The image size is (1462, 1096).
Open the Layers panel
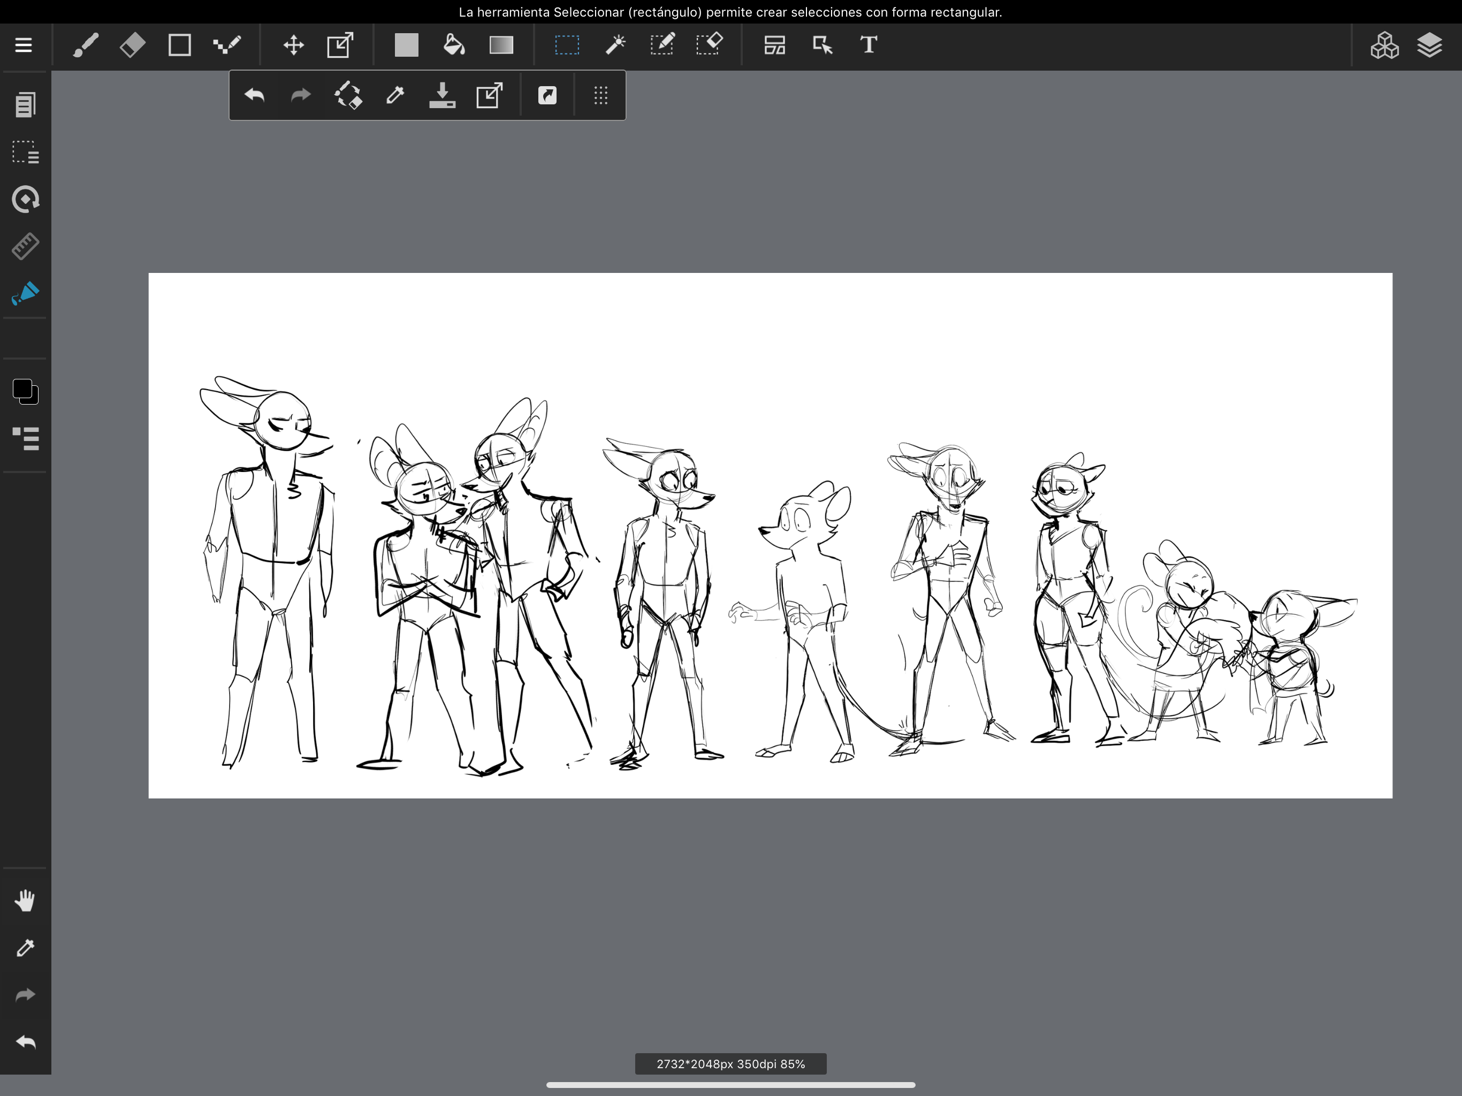point(1429,45)
